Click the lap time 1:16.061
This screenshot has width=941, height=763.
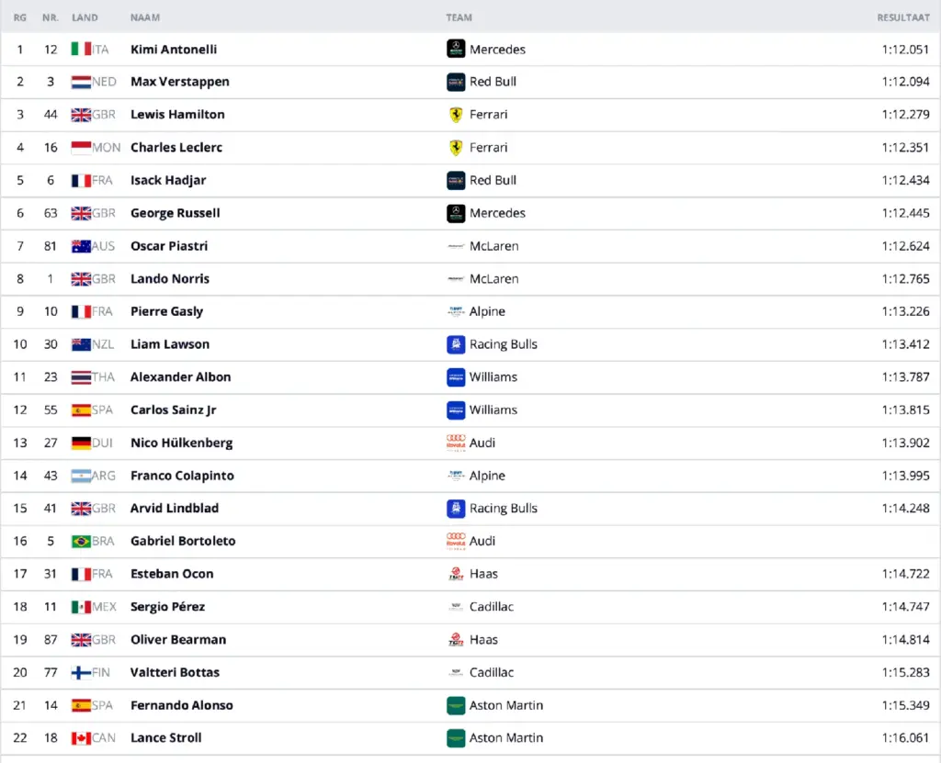905,738
